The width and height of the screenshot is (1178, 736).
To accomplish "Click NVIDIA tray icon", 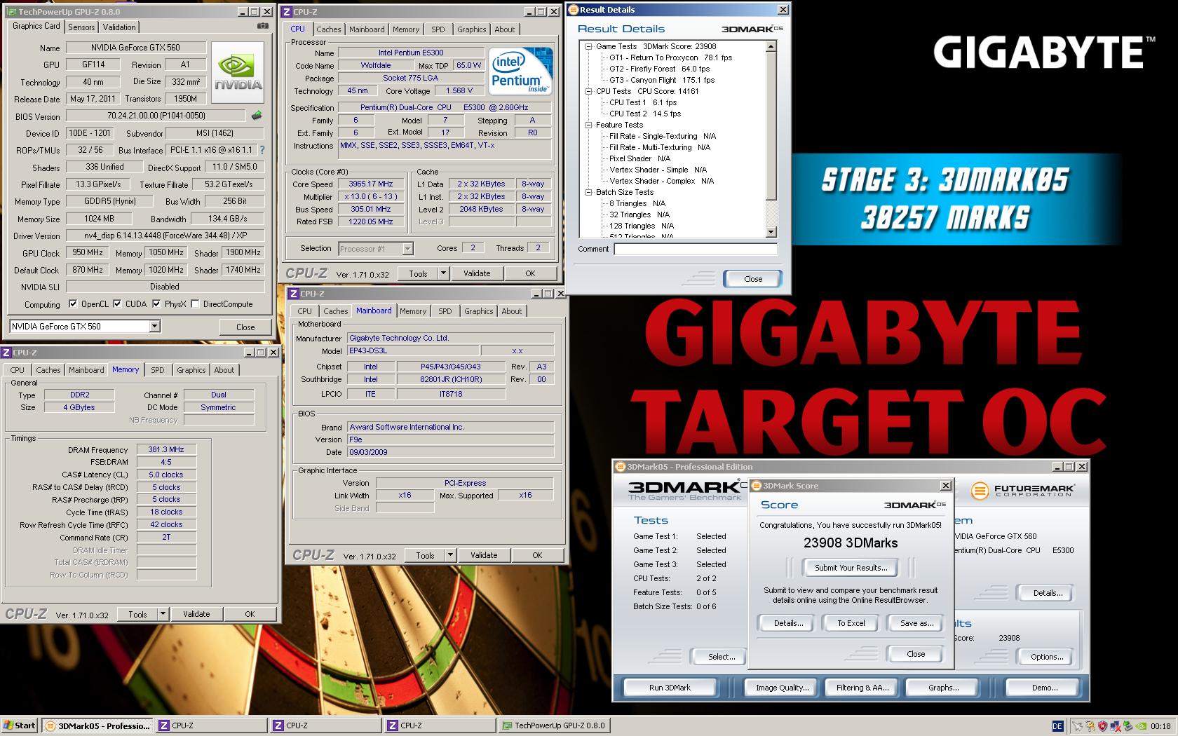I will 1141,725.
